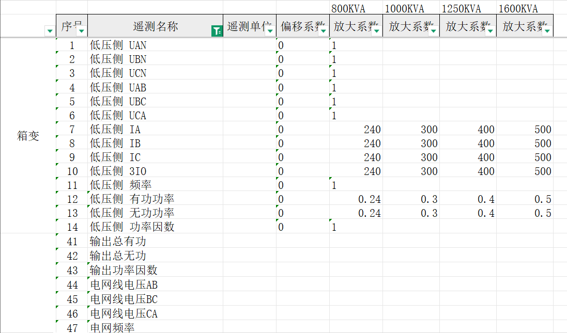Image resolution: width=567 pixels, height=333 pixels.
Task: Select the cell 低压侧 UCN
Action: tap(155, 73)
